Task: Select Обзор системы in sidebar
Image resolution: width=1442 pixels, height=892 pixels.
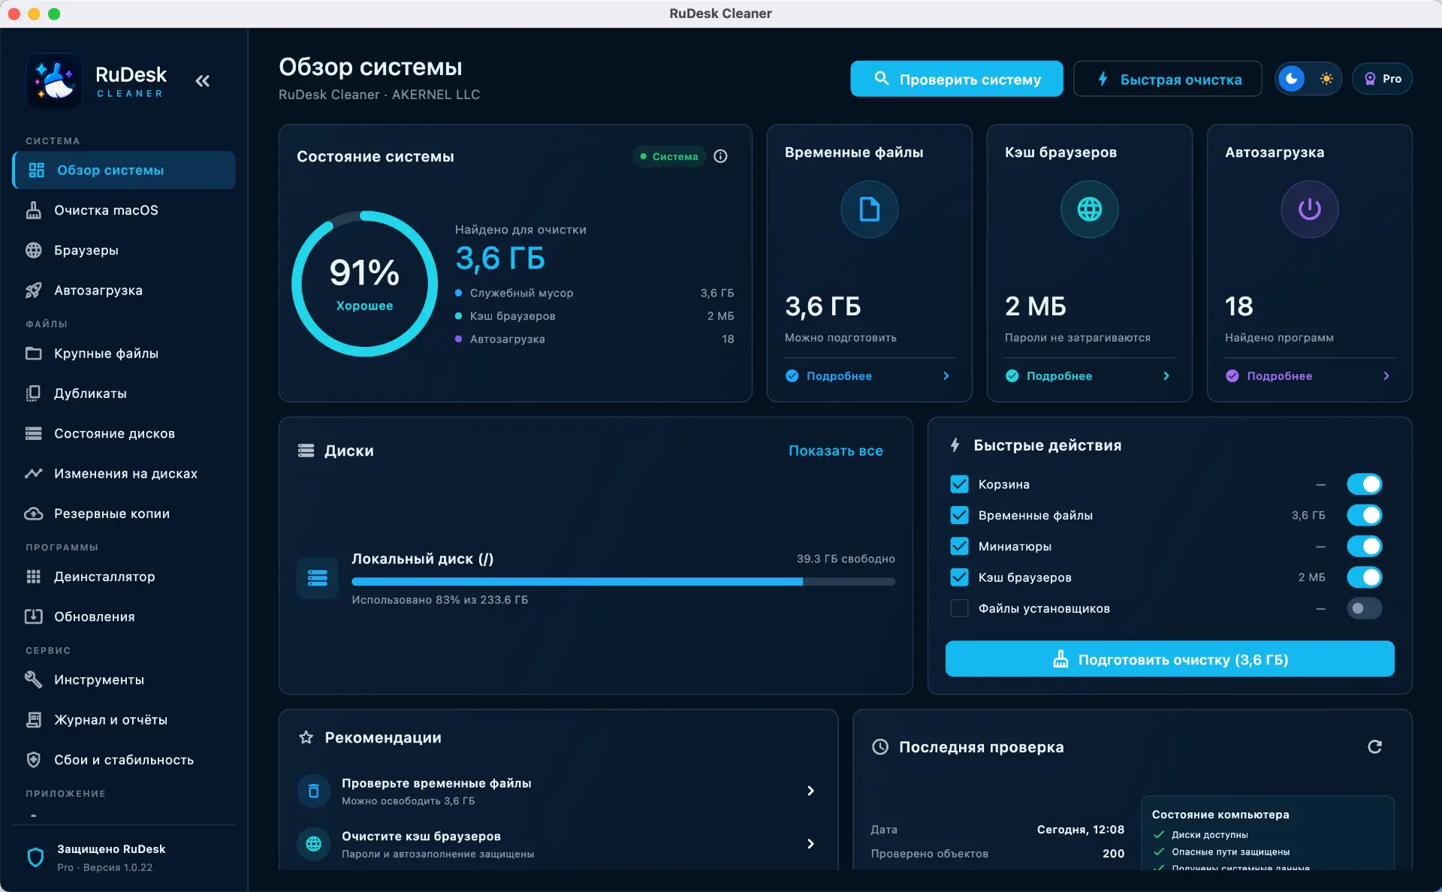Action: [x=124, y=170]
